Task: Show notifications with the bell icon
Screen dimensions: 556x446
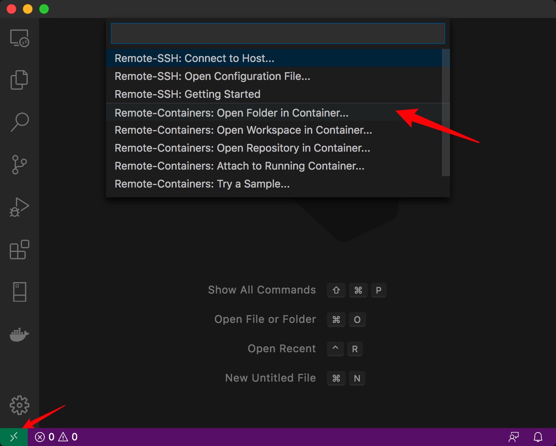Action: [x=538, y=437]
